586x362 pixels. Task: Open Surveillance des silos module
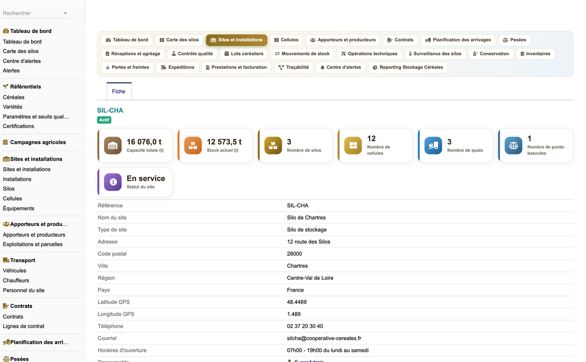[x=435, y=54]
